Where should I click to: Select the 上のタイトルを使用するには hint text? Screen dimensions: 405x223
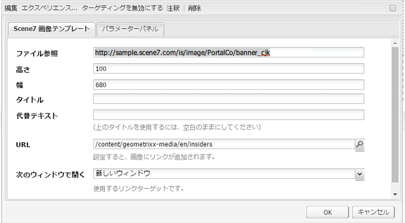(177, 127)
